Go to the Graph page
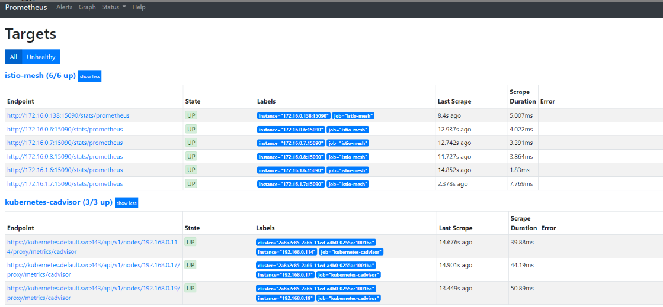The height and width of the screenshot is (307, 663). [x=87, y=7]
